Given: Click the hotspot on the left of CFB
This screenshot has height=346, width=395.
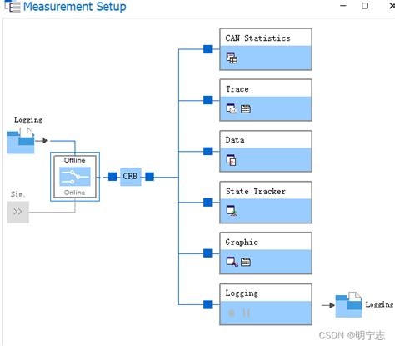Looking at the screenshot, I should click(112, 177).
